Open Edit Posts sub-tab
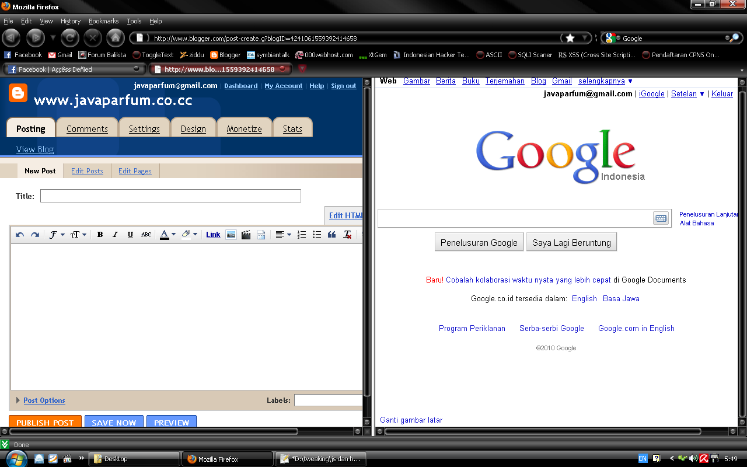Viewport: 747px width, 467px height. tap(87, 171)
